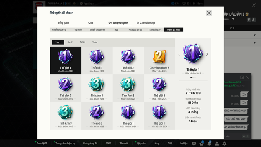Viewport: 261px width, 147px height.
Task: Click the large Thế giới 1 badge in detail panel
Action: click(x=193, y=53)
